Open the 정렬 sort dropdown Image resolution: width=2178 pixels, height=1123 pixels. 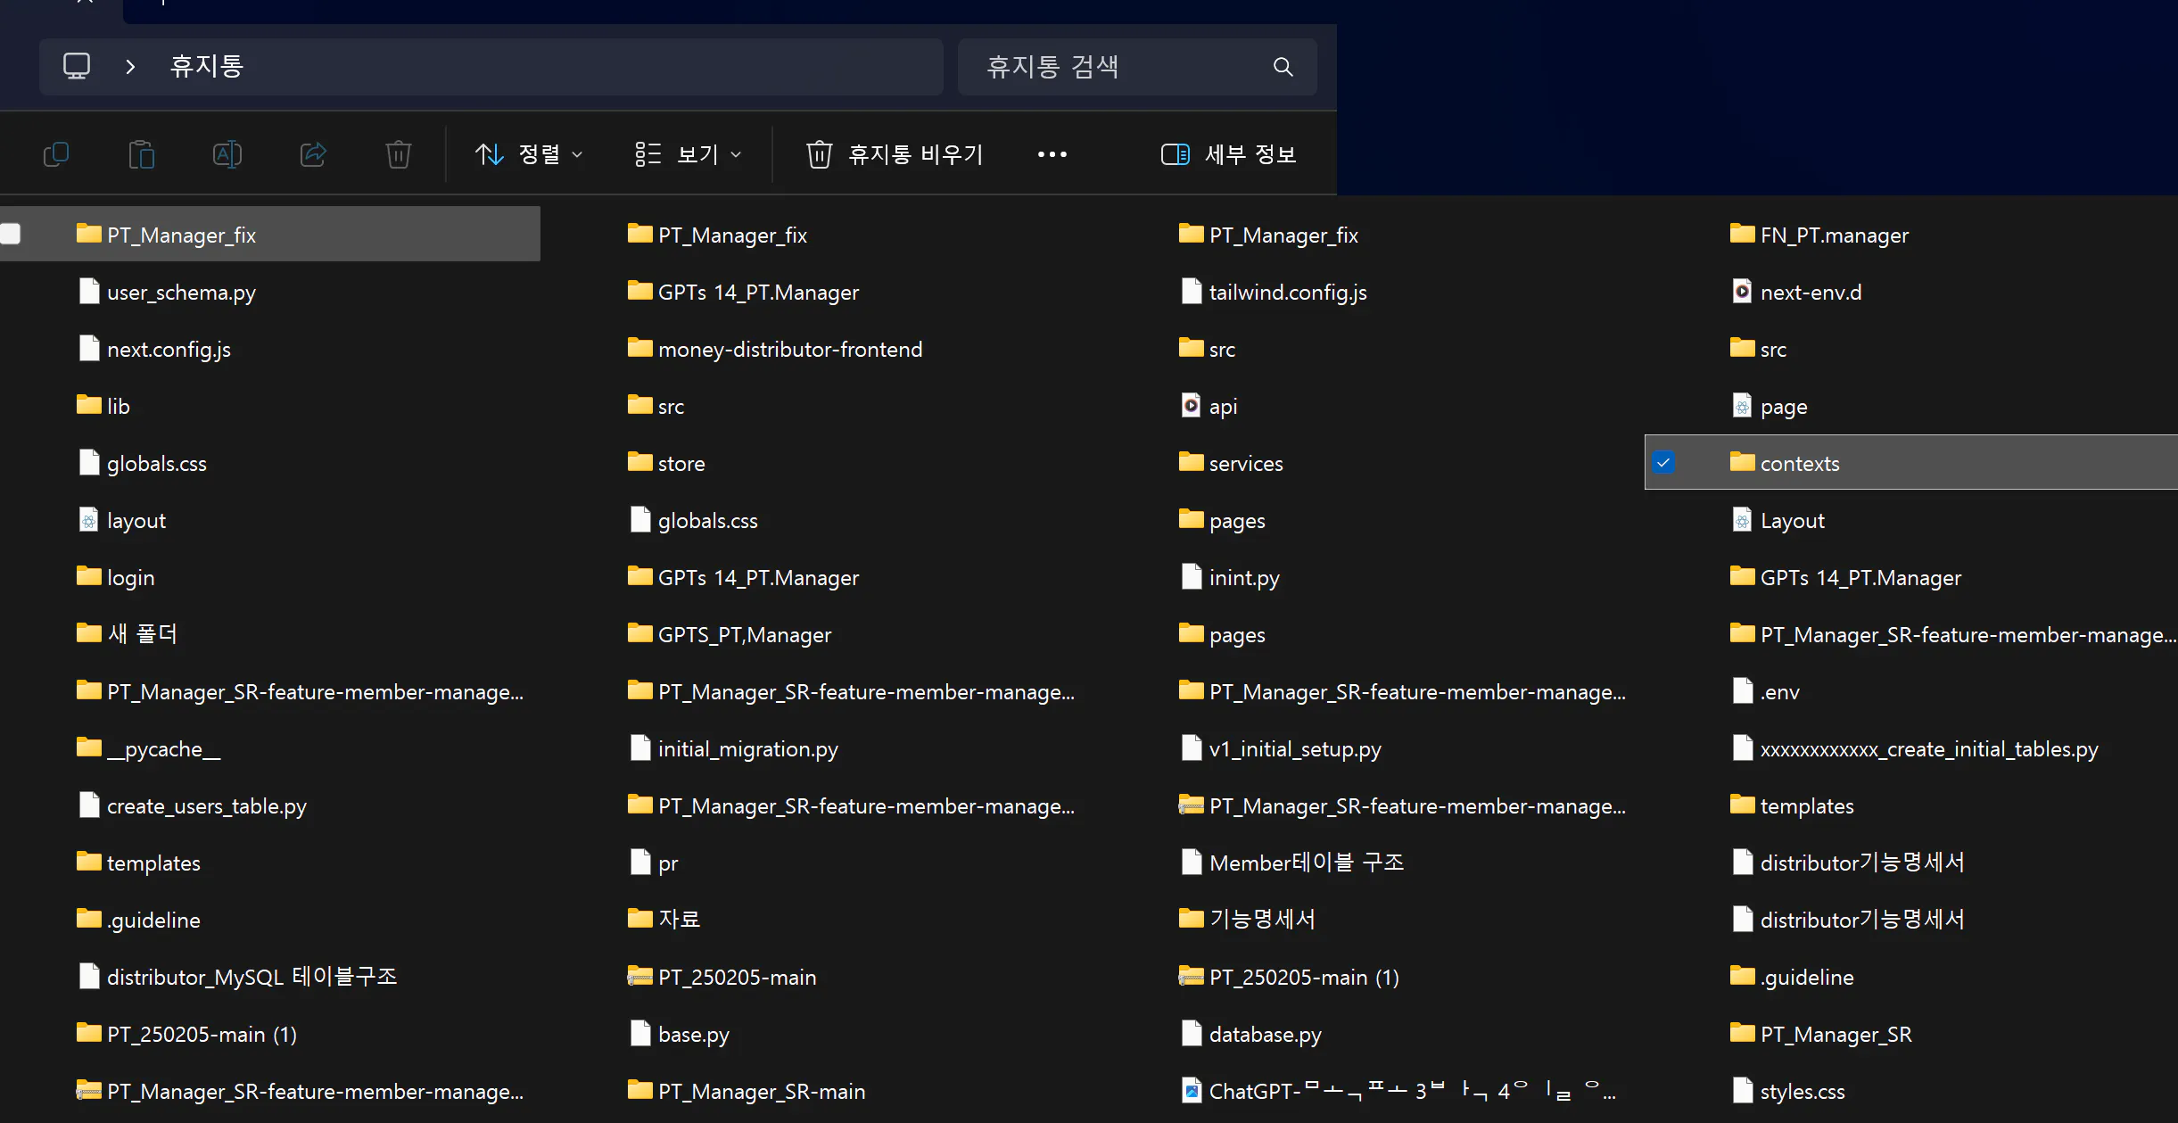(x=529, y=154)
